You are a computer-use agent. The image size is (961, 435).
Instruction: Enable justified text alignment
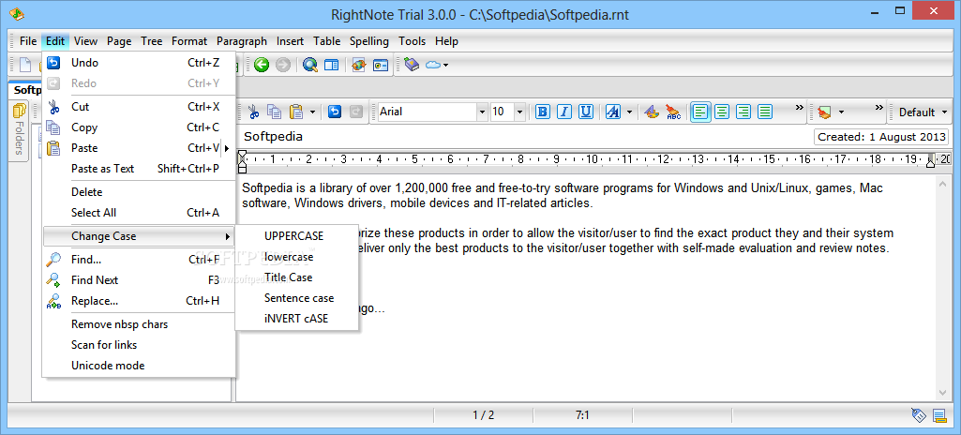(765, 112)
